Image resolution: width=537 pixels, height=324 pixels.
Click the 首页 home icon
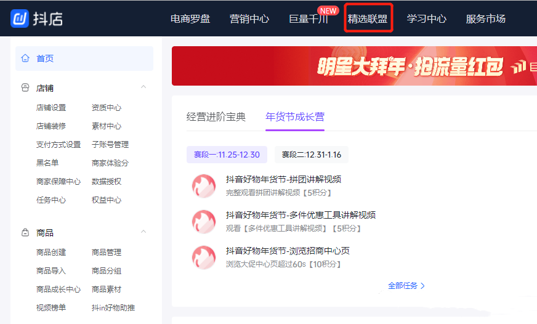[25, 59]
